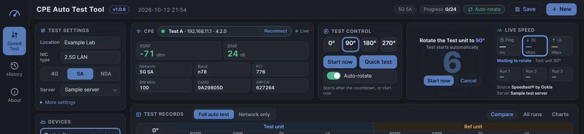Expand More settings
Viewport: 584px width, 134px height.
58,103
